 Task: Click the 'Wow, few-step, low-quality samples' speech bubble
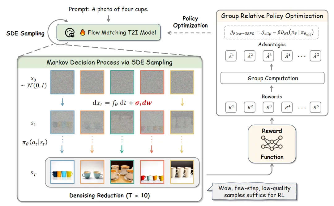253,191
